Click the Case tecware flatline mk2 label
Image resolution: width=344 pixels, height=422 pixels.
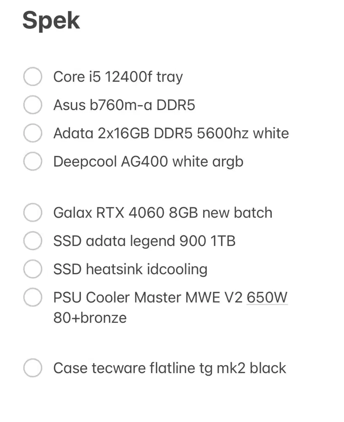point(169,368)
